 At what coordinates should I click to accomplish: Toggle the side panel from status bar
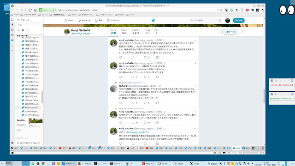pyautogui.click(x=12, y=153)
